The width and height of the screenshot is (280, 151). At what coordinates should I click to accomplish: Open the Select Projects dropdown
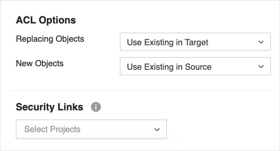(x=91, y=129)
